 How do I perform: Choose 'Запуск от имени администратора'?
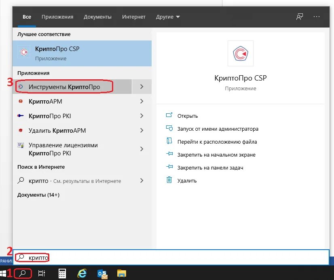pyautogui.click(x=218, y=129)
